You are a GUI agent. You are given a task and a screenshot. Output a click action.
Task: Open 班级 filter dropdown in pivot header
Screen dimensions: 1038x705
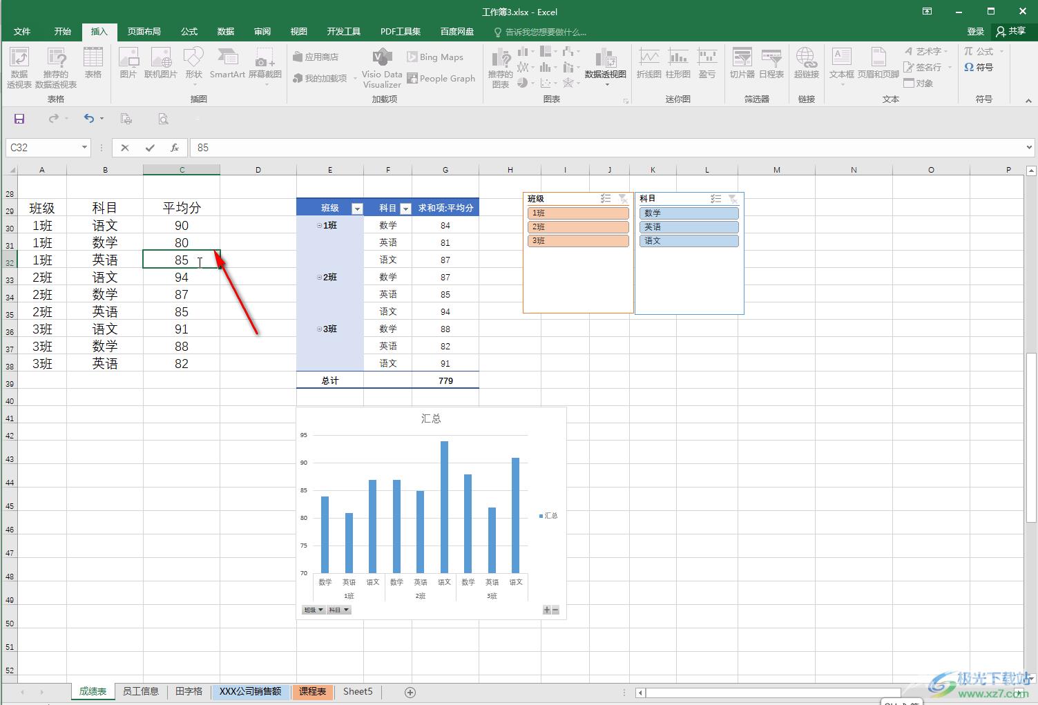coord(357,209)
